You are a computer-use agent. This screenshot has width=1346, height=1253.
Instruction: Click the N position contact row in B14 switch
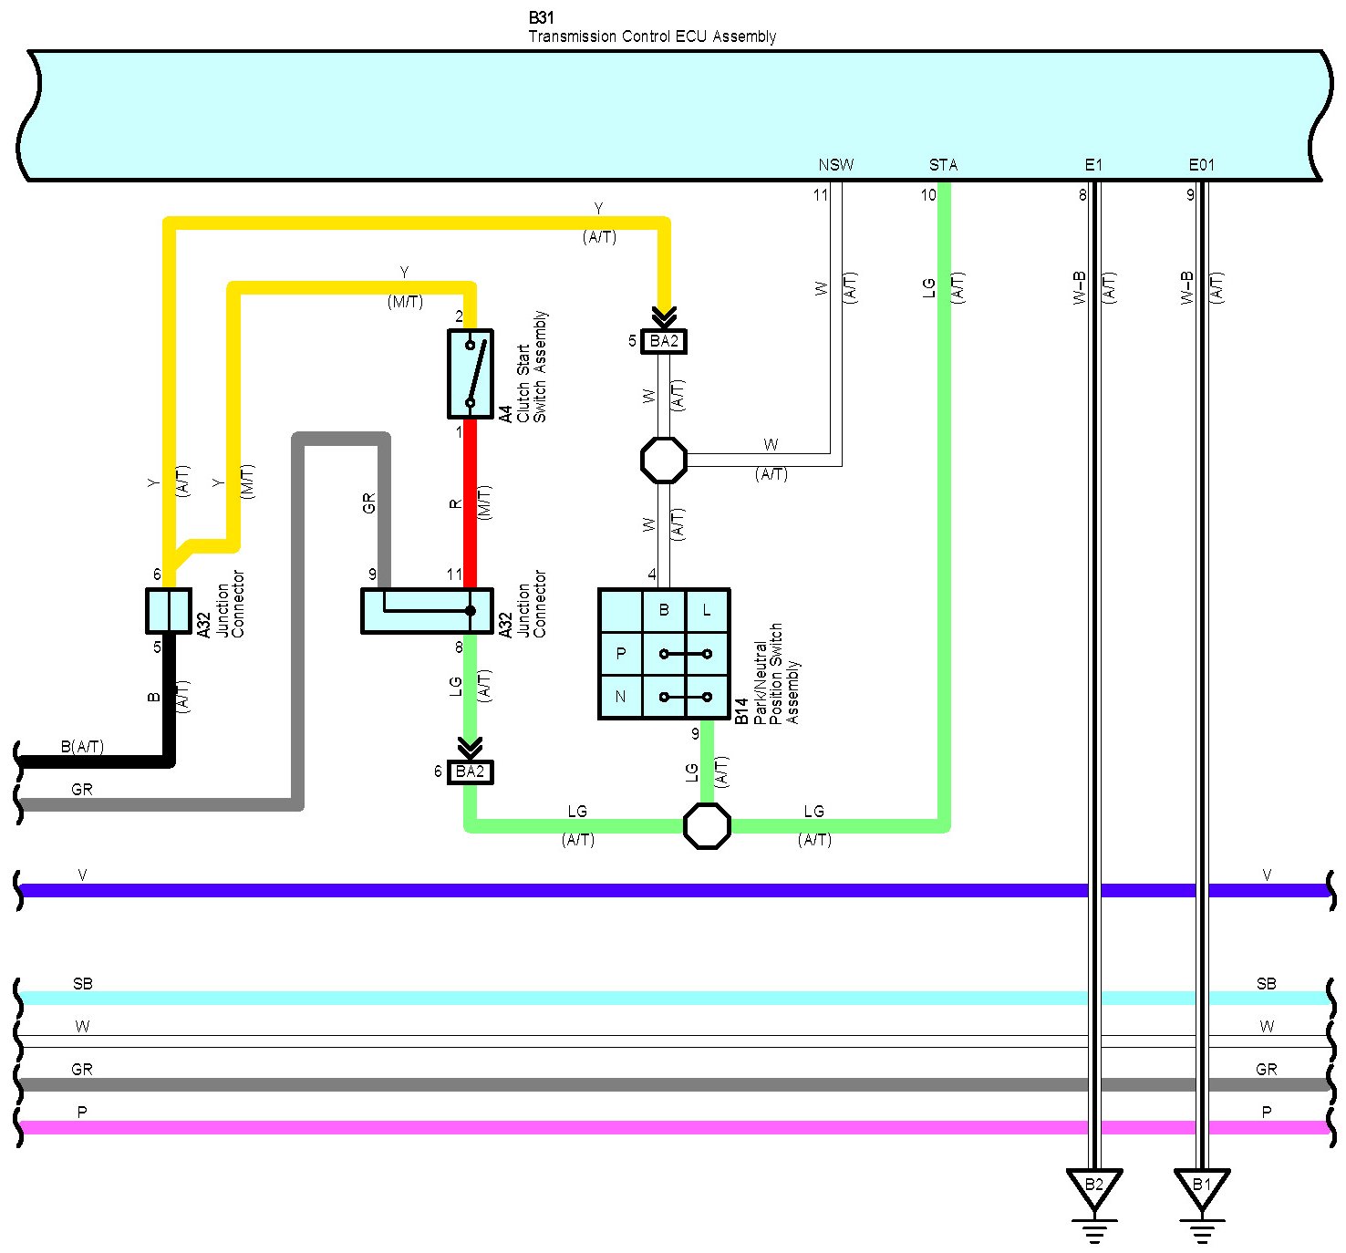pos(686,697)
